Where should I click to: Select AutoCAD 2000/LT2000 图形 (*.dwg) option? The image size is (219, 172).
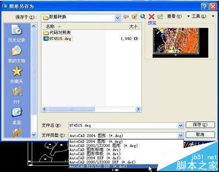pyautogui.click(x=126, y=145)
